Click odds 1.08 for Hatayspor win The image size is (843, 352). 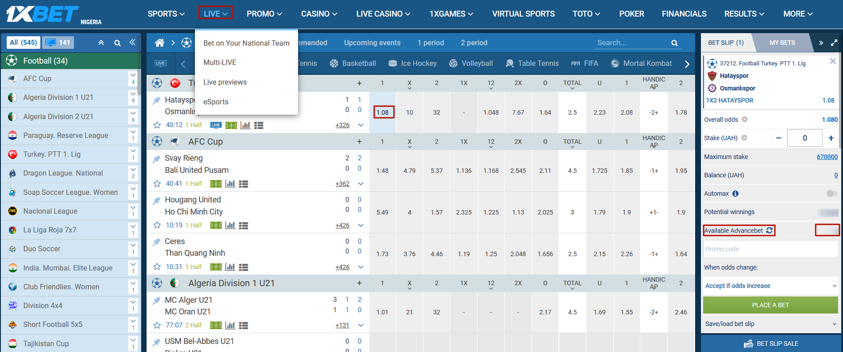point(382,112)
